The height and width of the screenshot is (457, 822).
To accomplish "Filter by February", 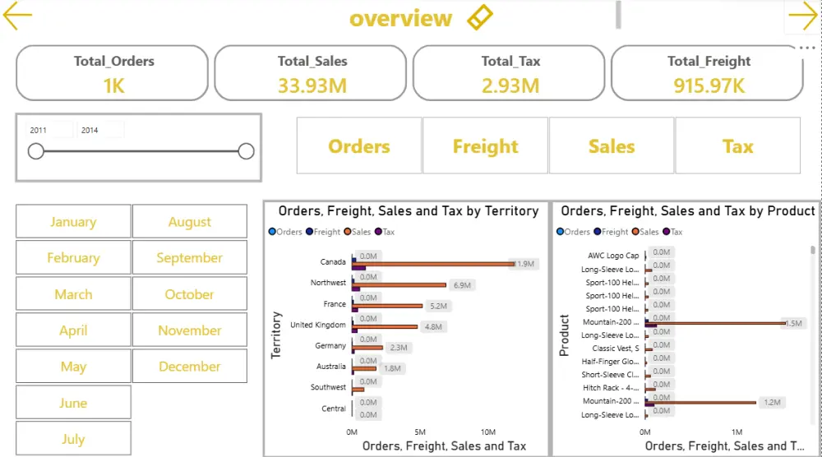I will [73, 257].
